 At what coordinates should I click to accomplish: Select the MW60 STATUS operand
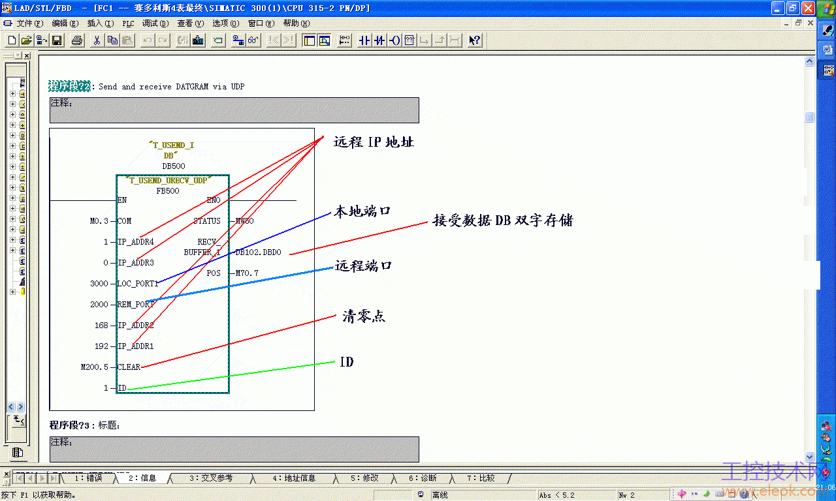[245, 221]
